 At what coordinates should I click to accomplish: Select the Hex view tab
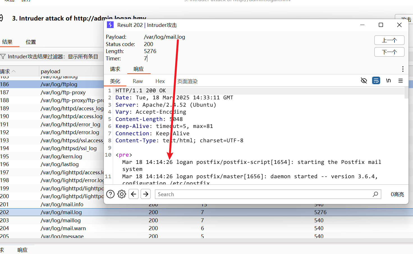(x=160, y=81)
